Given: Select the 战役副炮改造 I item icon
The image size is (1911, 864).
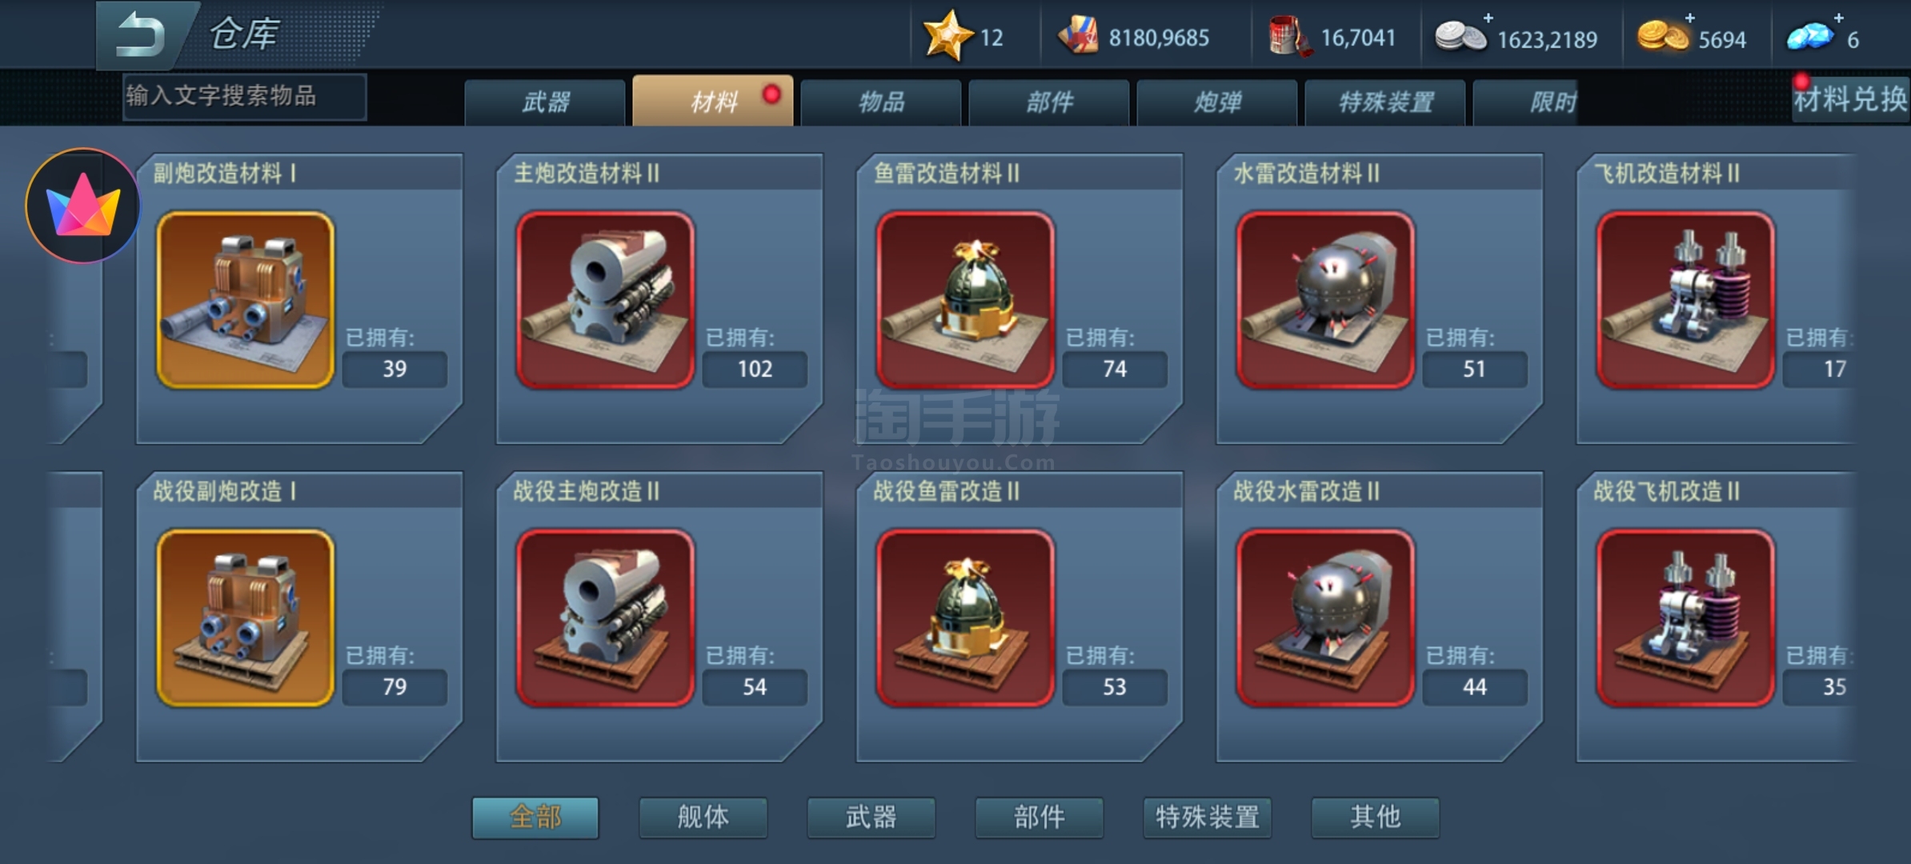Looking at the screenshot, I should pos(246,618).
